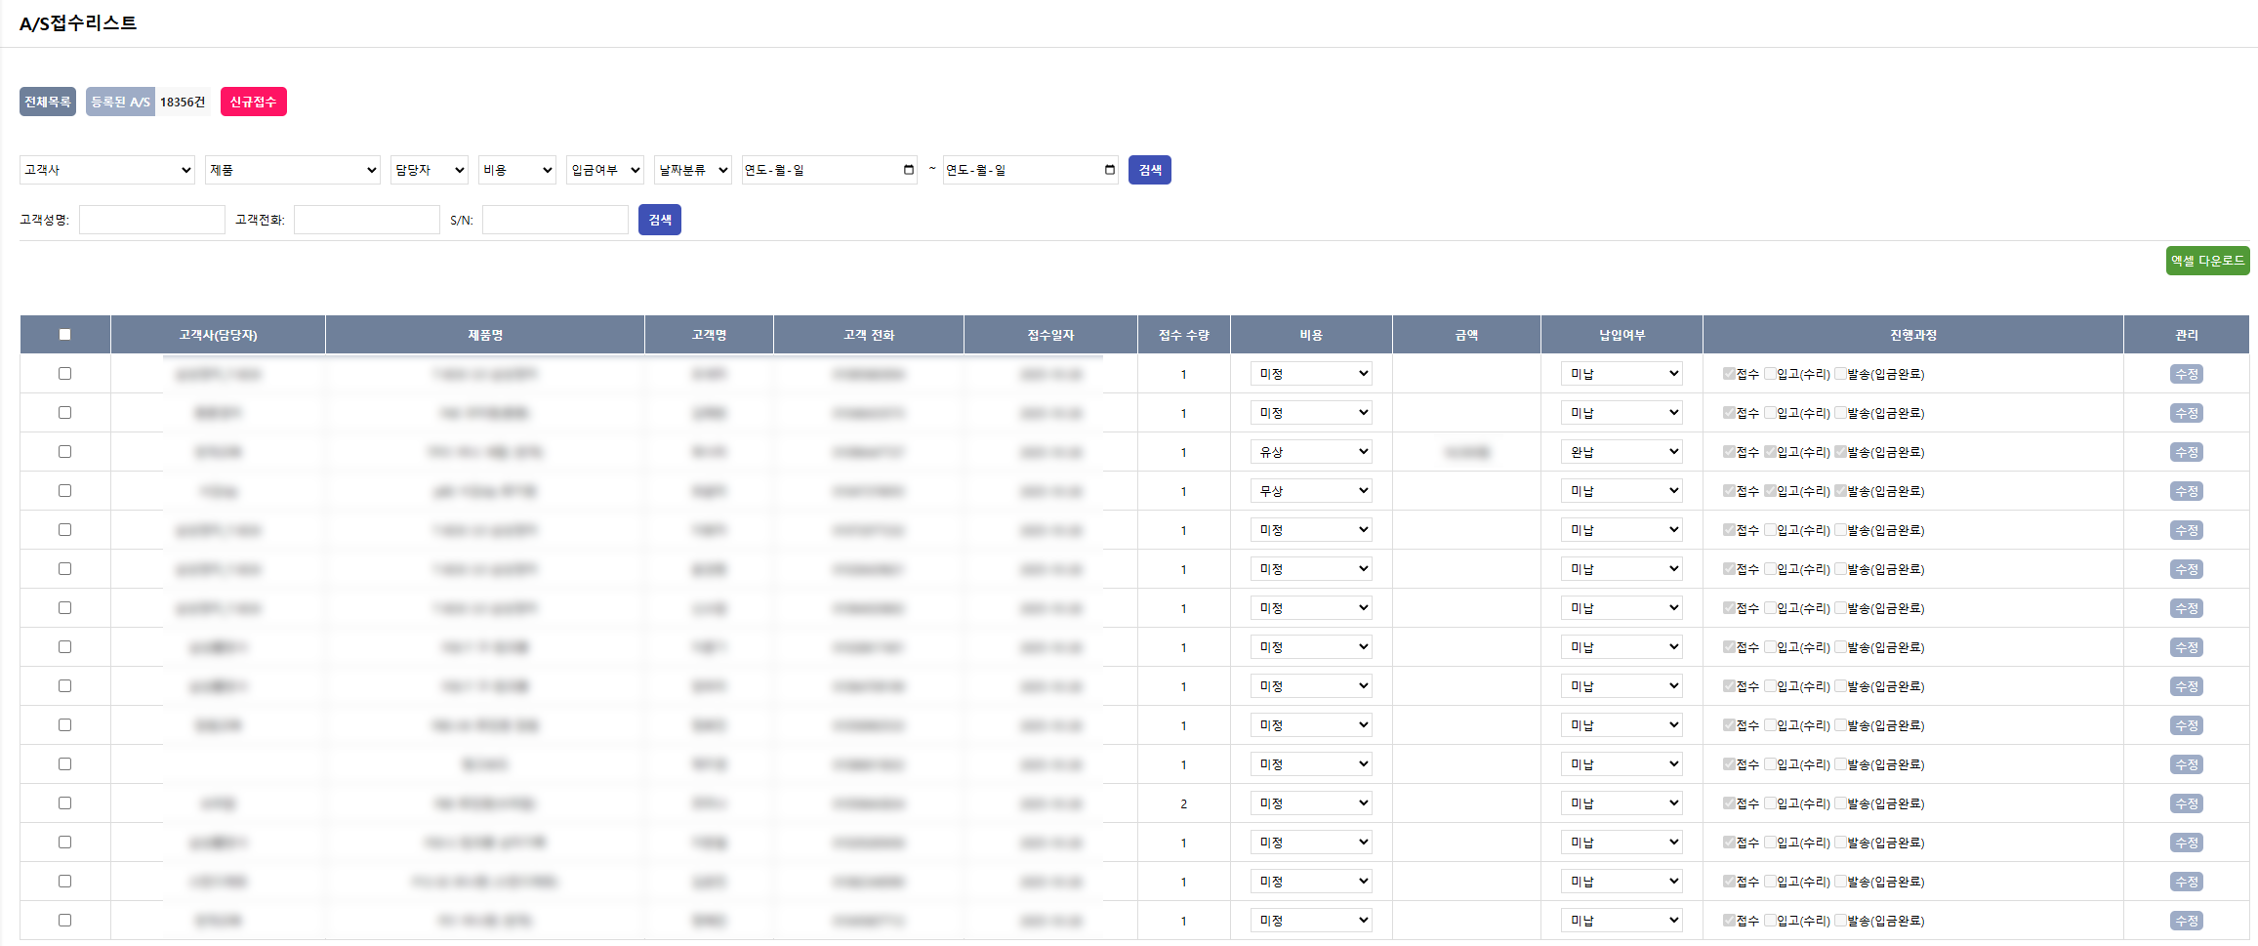The height and width of the screenshot is (946, 2258).
Task: Tick 입고(수리) checkbox in the first row
Action: 1770,374
